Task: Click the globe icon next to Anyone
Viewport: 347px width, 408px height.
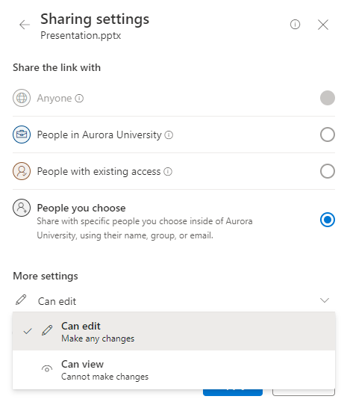Action: (22, 98)
